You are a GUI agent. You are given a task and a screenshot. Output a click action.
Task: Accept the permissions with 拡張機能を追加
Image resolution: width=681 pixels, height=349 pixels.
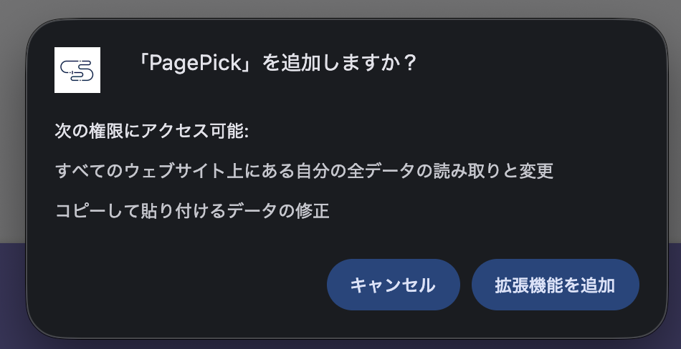click(555, 285)
